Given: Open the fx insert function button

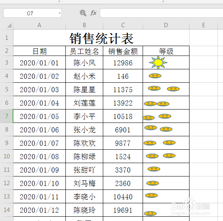Looking at the screenshot, I should (x=93, y=13).
